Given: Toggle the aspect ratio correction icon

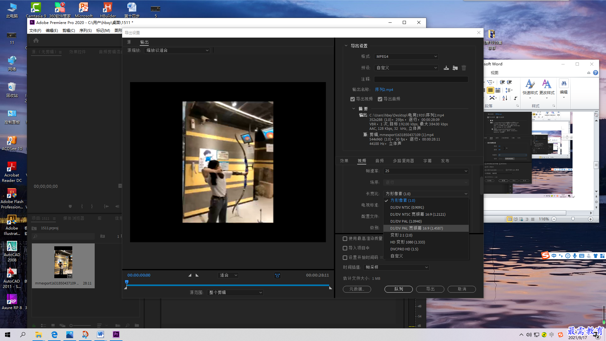Looking at the screenshot, I should 277,275.
